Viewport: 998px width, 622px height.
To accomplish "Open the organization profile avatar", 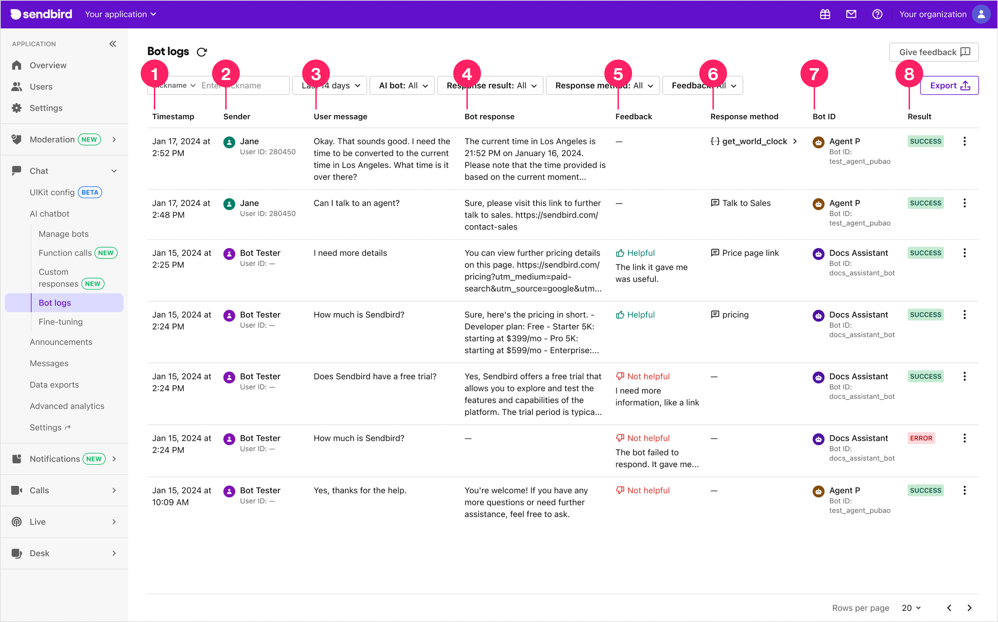I will [981, 15].
